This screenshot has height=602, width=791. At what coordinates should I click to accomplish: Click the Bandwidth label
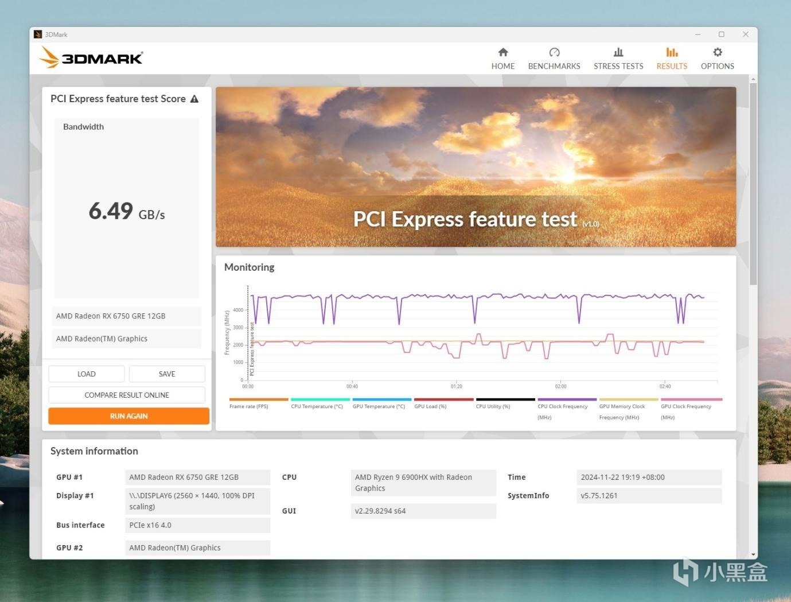[84, 127]
